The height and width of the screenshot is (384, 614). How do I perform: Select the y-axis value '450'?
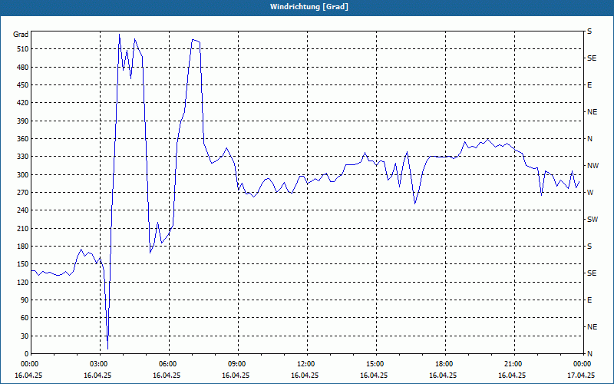pyautogui.click(x=23, y=85)
